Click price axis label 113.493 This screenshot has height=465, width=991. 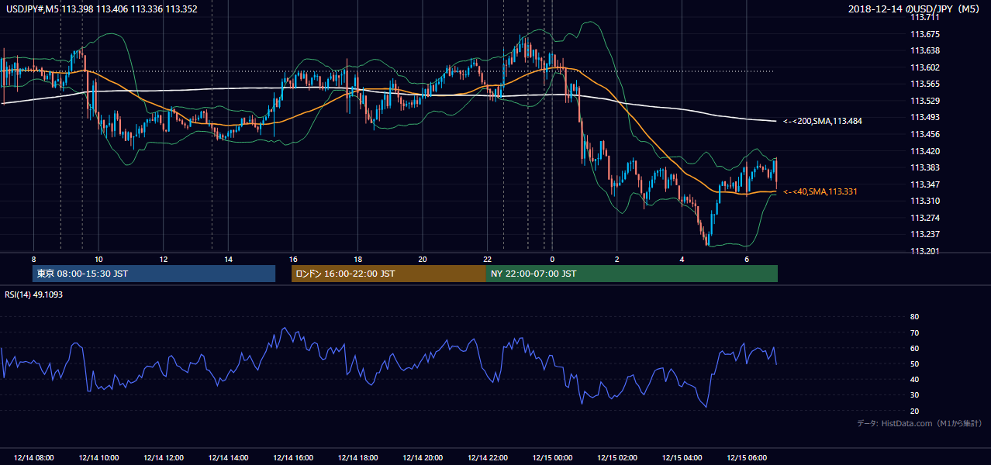tap(924, 117)
